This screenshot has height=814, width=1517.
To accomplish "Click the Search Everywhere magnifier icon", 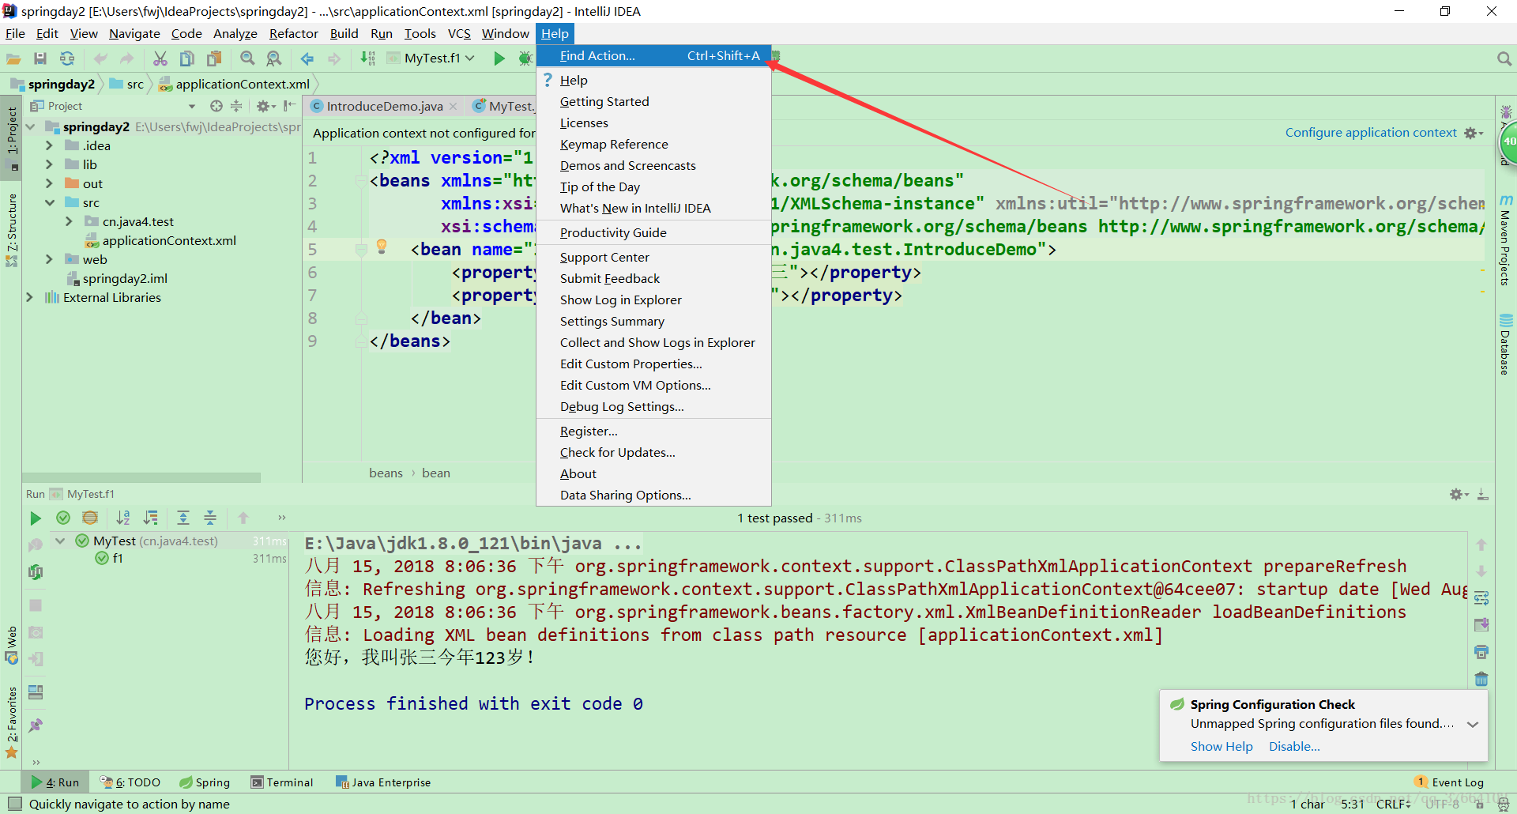I will [x=1504, y=58].
